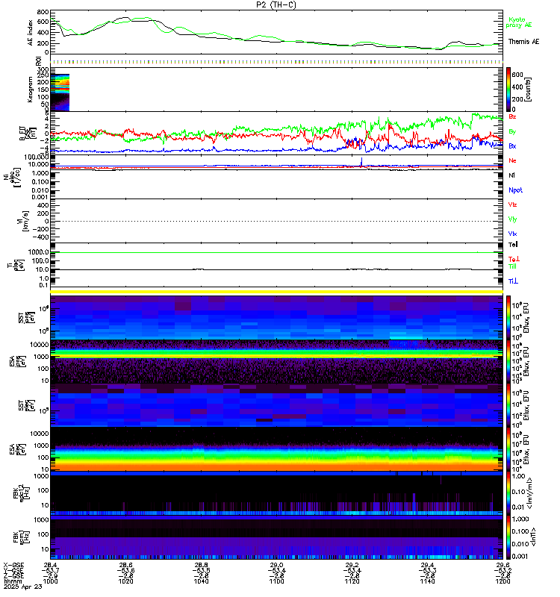Click the ESA electrons colorbar

pyautogui.click(x=508, y=450)
